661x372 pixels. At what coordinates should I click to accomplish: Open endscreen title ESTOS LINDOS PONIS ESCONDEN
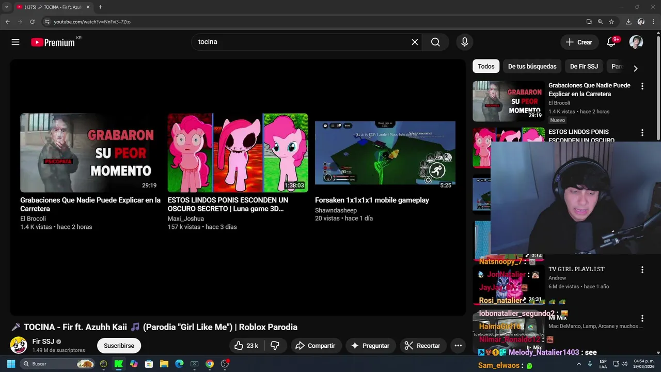point(228,204)
